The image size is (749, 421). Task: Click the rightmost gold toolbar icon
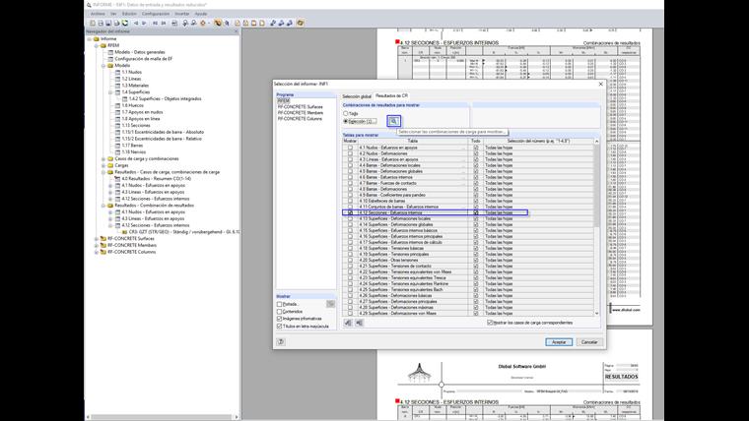tap(300, 23)
